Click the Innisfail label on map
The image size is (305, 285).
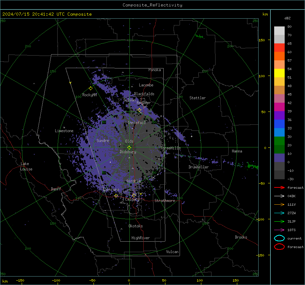[137, 123]
